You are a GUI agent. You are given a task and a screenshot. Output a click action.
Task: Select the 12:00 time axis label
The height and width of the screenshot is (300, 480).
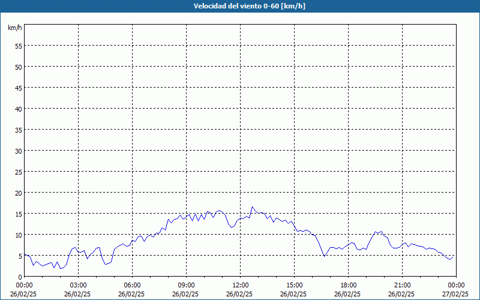(x=241, y=286)
